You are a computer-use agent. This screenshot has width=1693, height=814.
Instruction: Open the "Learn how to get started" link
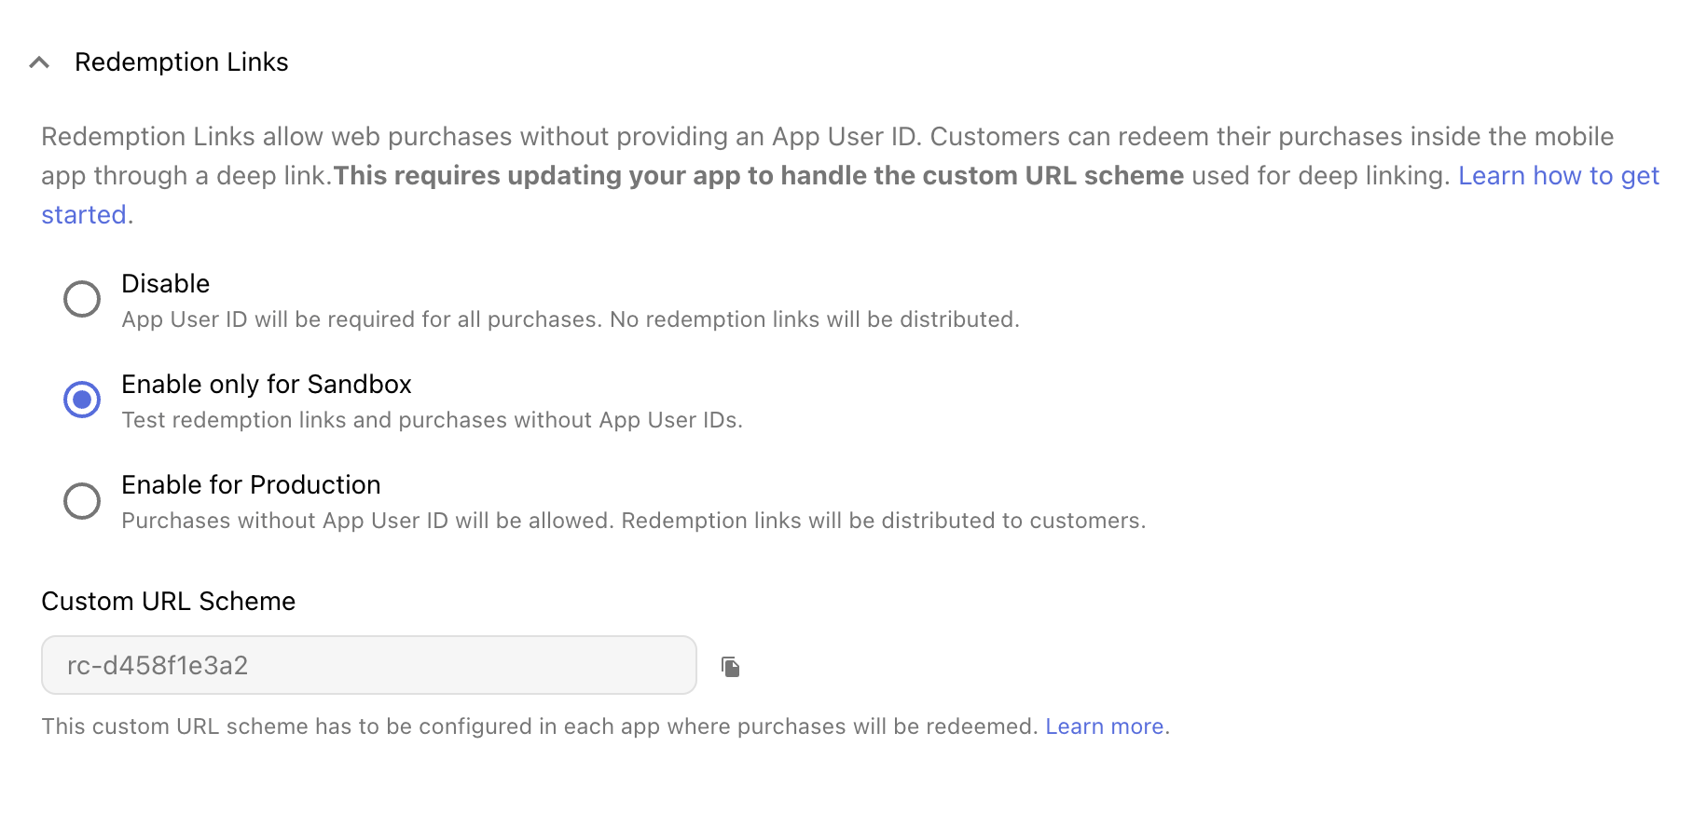[x=1557, y=176]
